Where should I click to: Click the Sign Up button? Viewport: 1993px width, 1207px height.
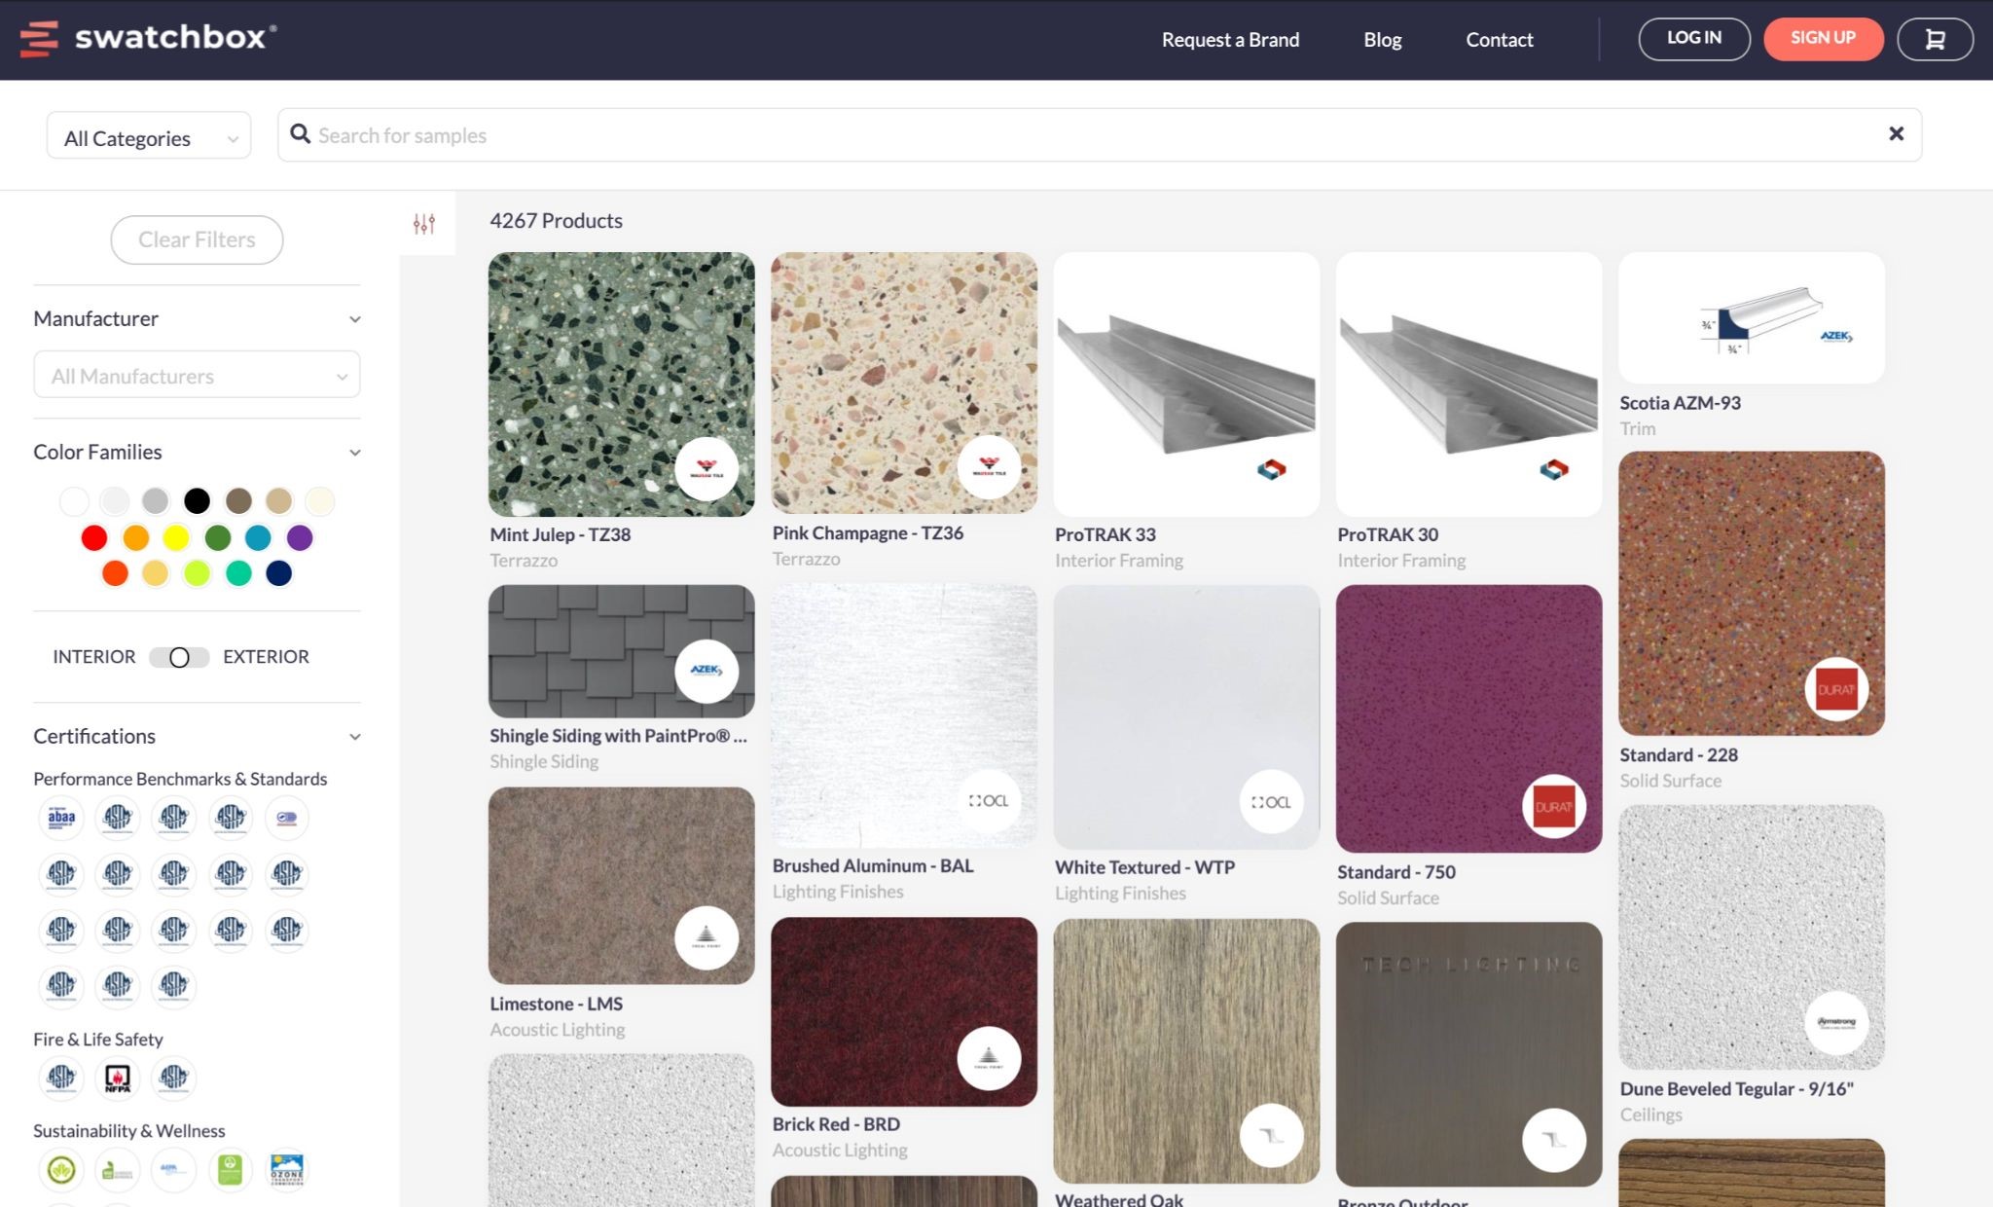pyautogui.click(x=1823, y=39)
